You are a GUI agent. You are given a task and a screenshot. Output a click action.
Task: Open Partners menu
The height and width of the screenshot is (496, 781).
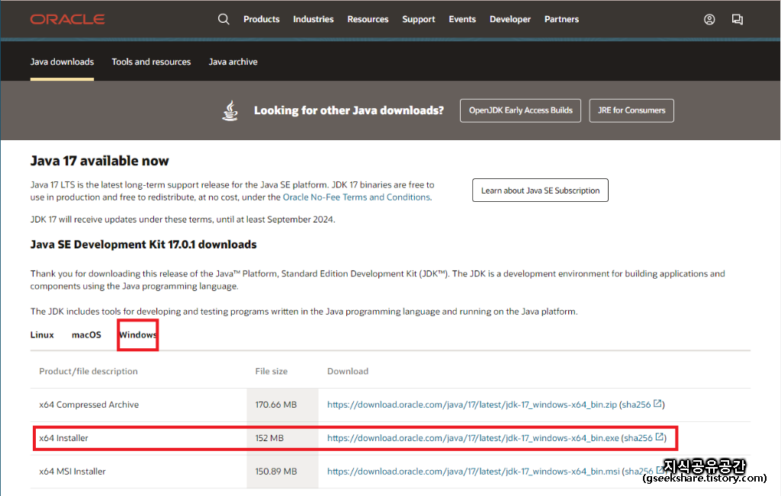[x=561, y=19]
